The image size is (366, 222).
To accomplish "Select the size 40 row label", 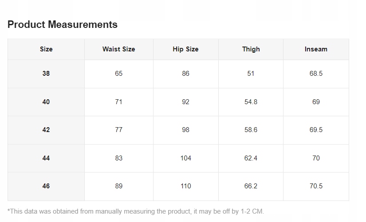I will coord(46,102).
